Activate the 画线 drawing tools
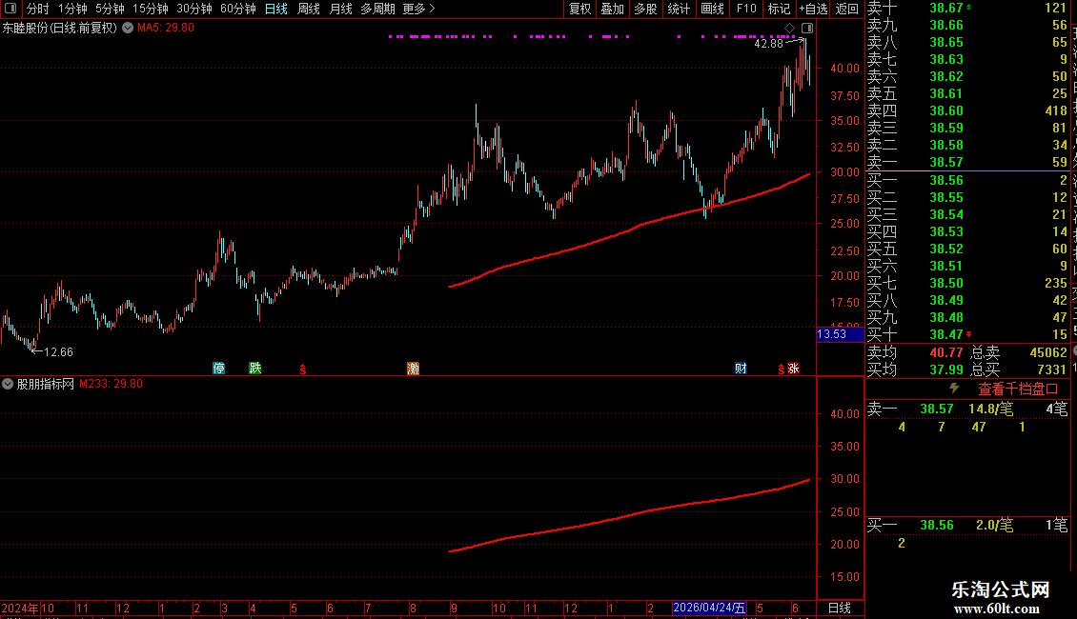 [x=712, y=9]
